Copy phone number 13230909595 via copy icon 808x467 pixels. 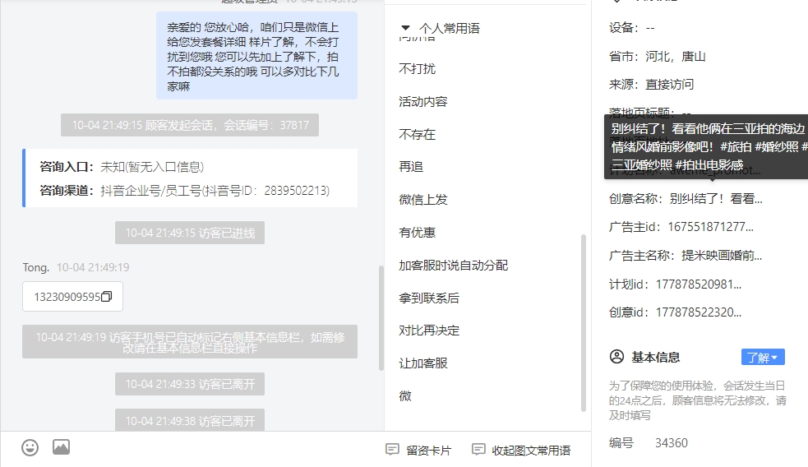(107, 296)
